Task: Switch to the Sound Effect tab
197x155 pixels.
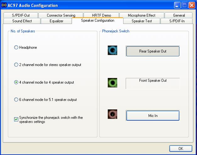Action: coord(22,21)
